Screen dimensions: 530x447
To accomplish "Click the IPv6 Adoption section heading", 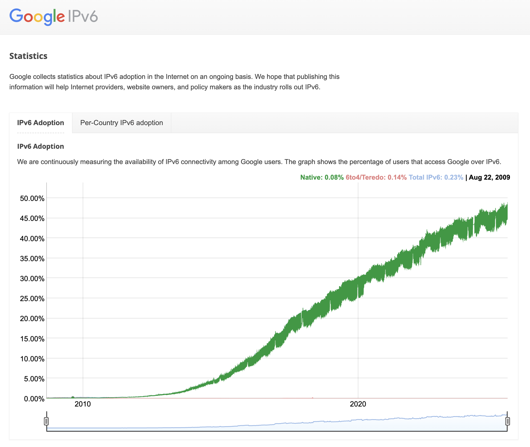I will 41,146.
